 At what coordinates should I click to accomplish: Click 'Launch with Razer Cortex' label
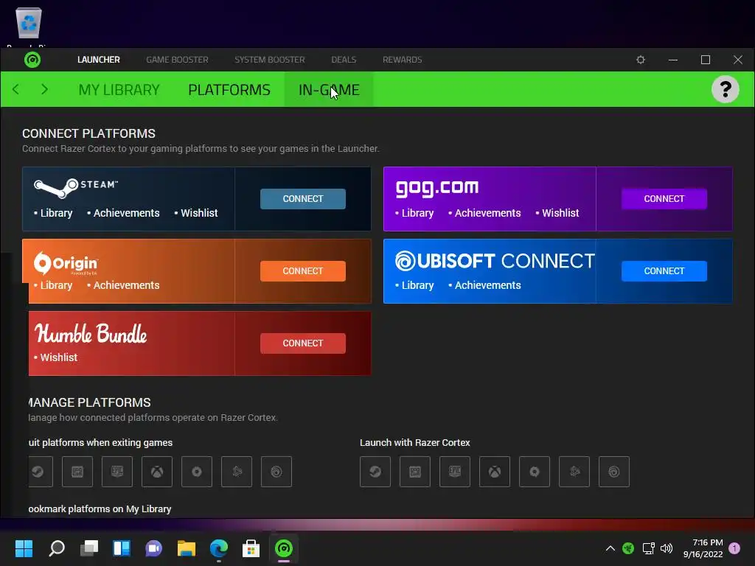click(x=415, y=442)
